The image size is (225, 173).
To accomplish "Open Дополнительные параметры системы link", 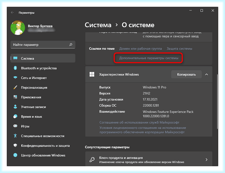I will point(148,58).
